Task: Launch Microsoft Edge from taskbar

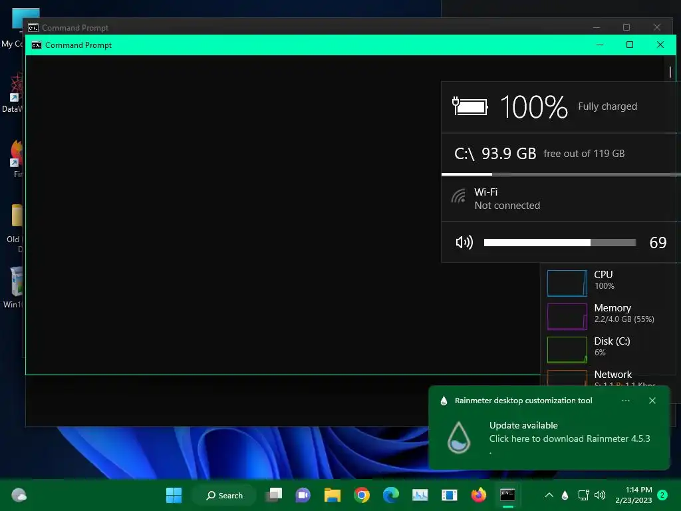Action: [x=391, y=495]
